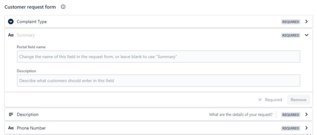
Task: Collapse the Summary field row
Action: point(306,35)
